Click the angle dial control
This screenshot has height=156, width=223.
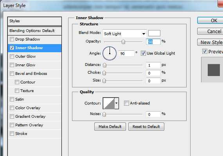click(x=110, y=53)
